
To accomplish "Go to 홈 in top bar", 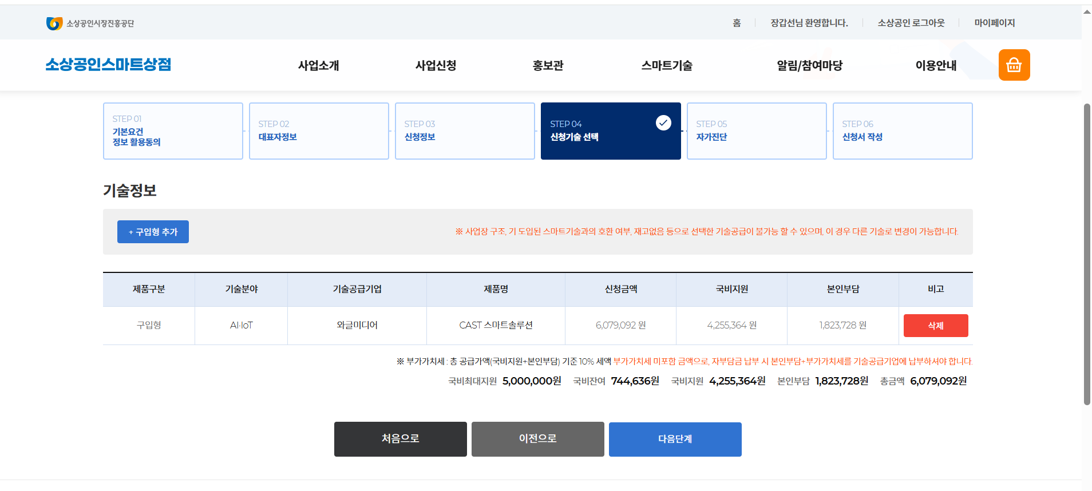I will (737, 23).
